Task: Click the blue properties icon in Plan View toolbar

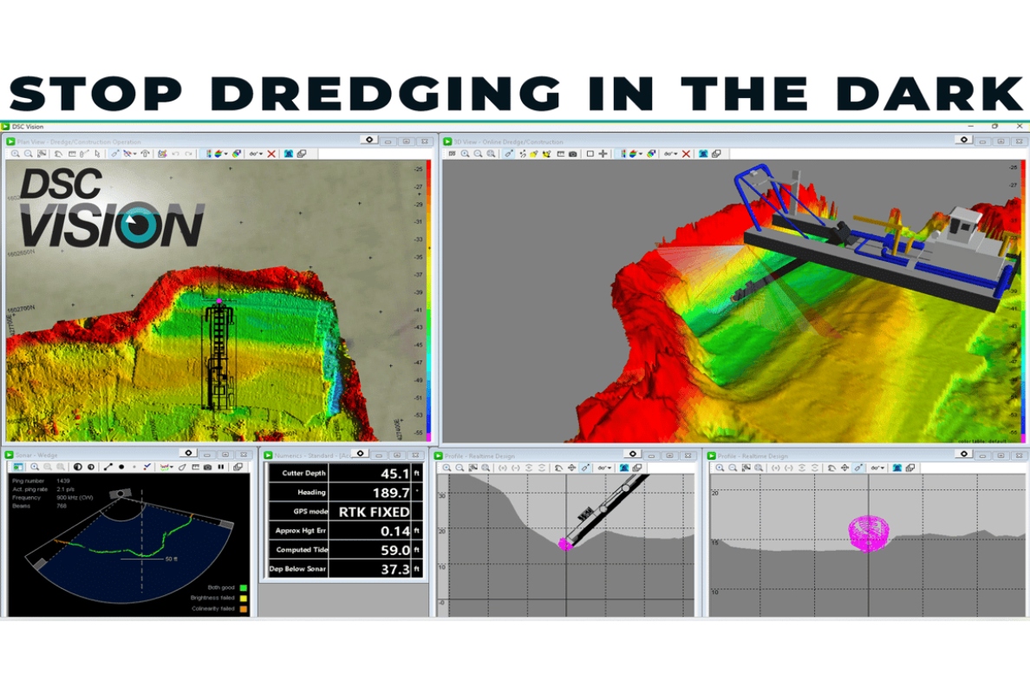Action: click(289, 154)
